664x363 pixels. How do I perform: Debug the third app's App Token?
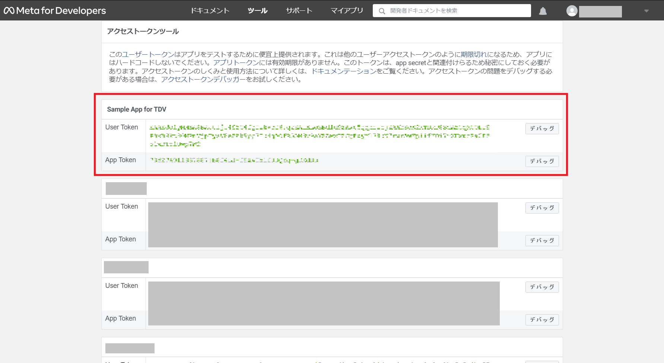tap(542, 319)
